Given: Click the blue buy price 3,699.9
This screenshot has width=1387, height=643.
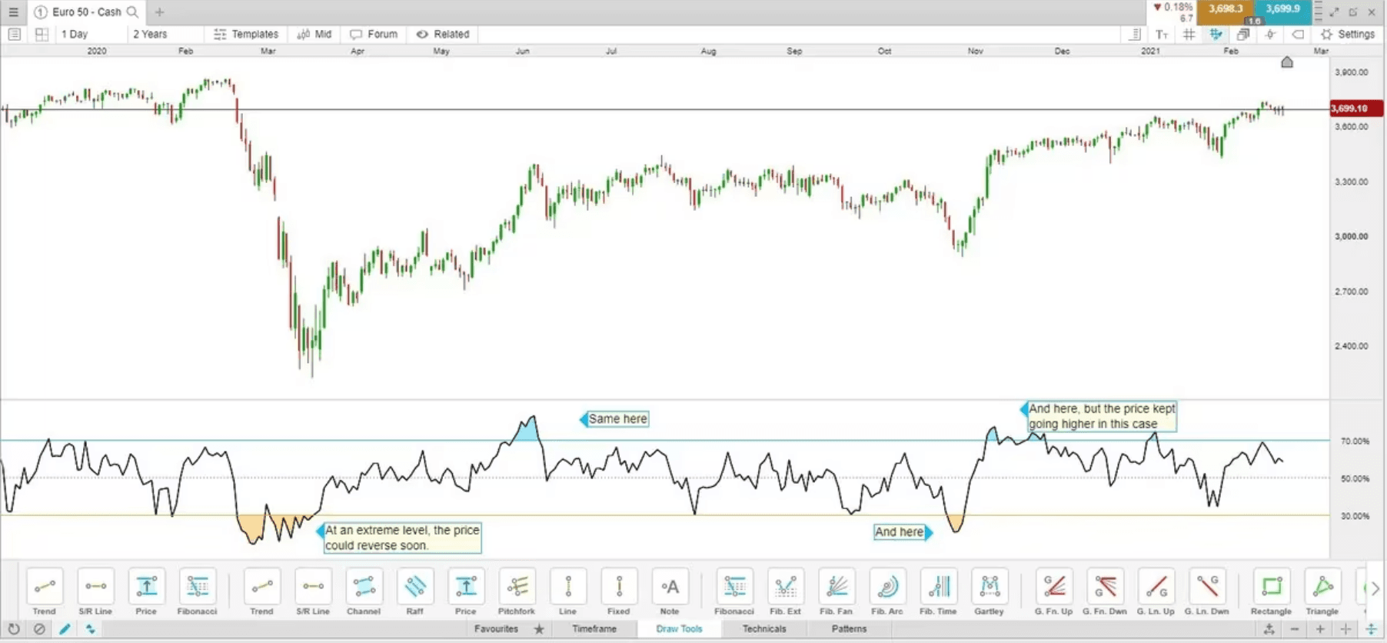Looking at the screenshot, I should [x=1282, y=10].
